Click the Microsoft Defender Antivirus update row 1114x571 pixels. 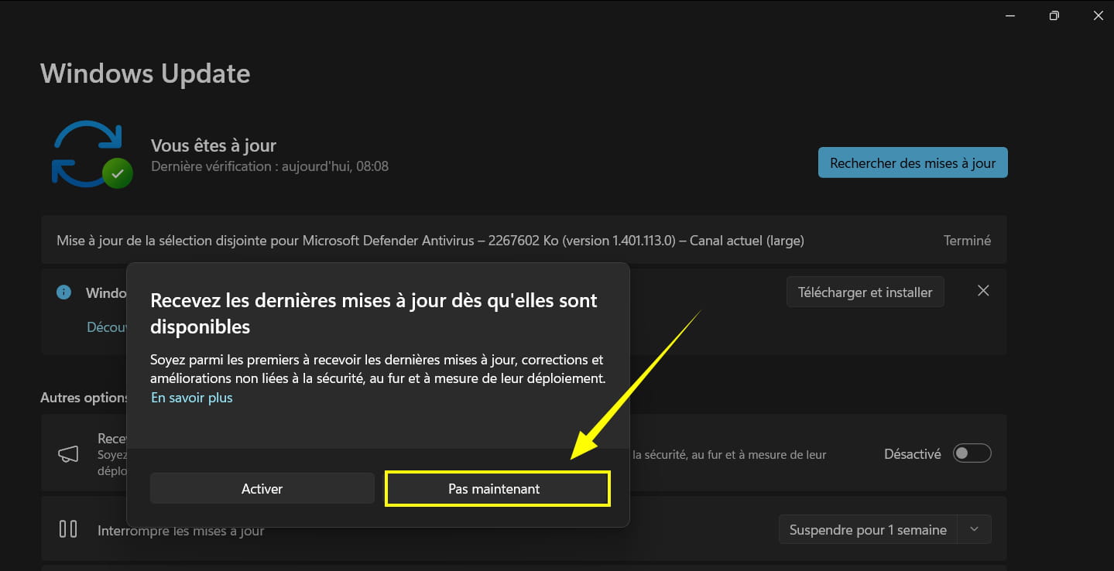[523, 241]
